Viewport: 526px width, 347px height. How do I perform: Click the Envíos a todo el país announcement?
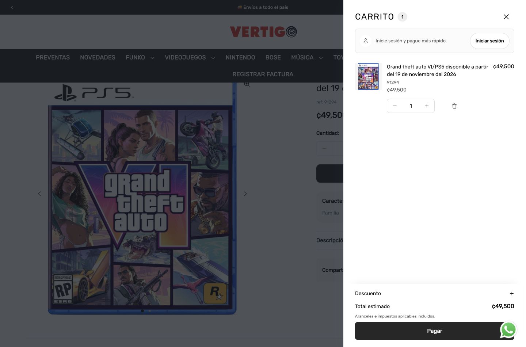click(263, 7)
